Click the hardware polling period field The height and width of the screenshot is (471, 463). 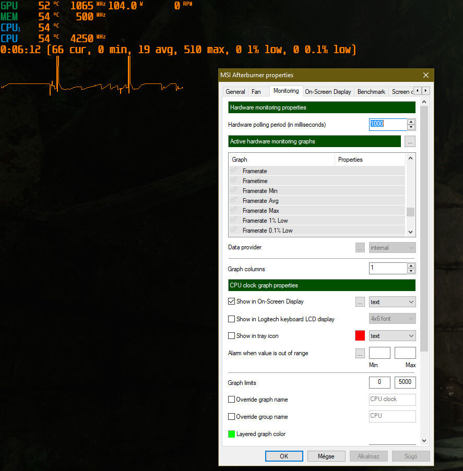coord(388,124)
